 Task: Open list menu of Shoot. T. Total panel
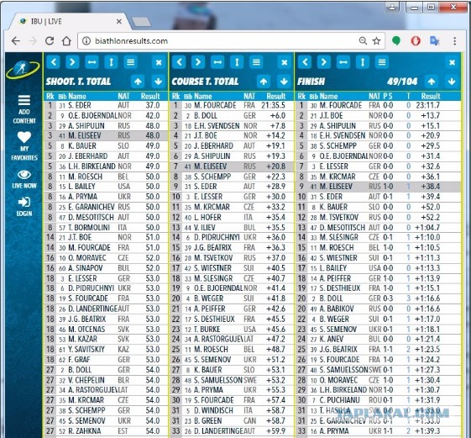pyautogui.click(x=130, y=62)
